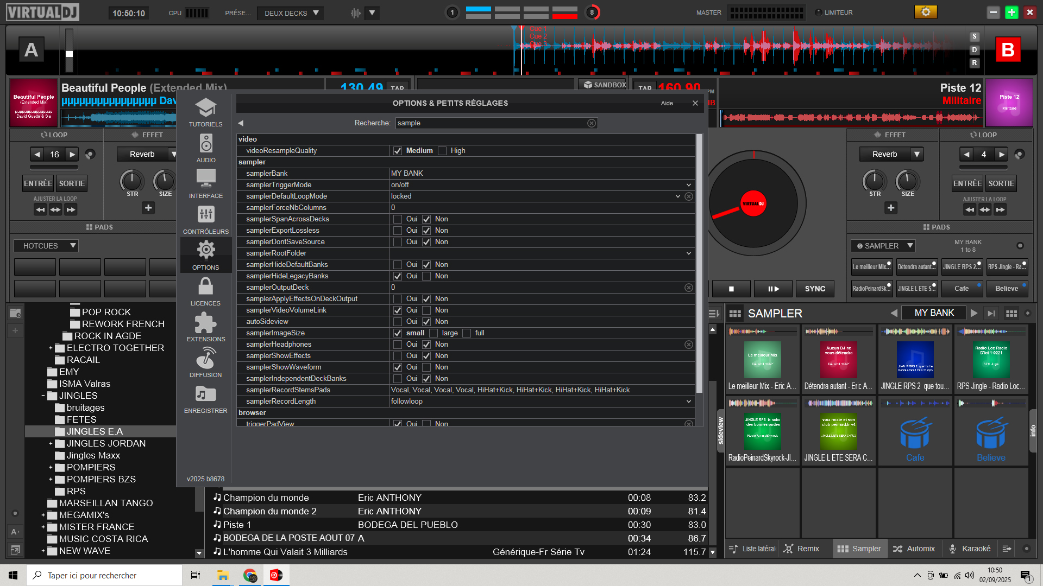This screenshot has width=1043, height=586.
Task: Double loop B with its right arrow
Action: 1002,155
